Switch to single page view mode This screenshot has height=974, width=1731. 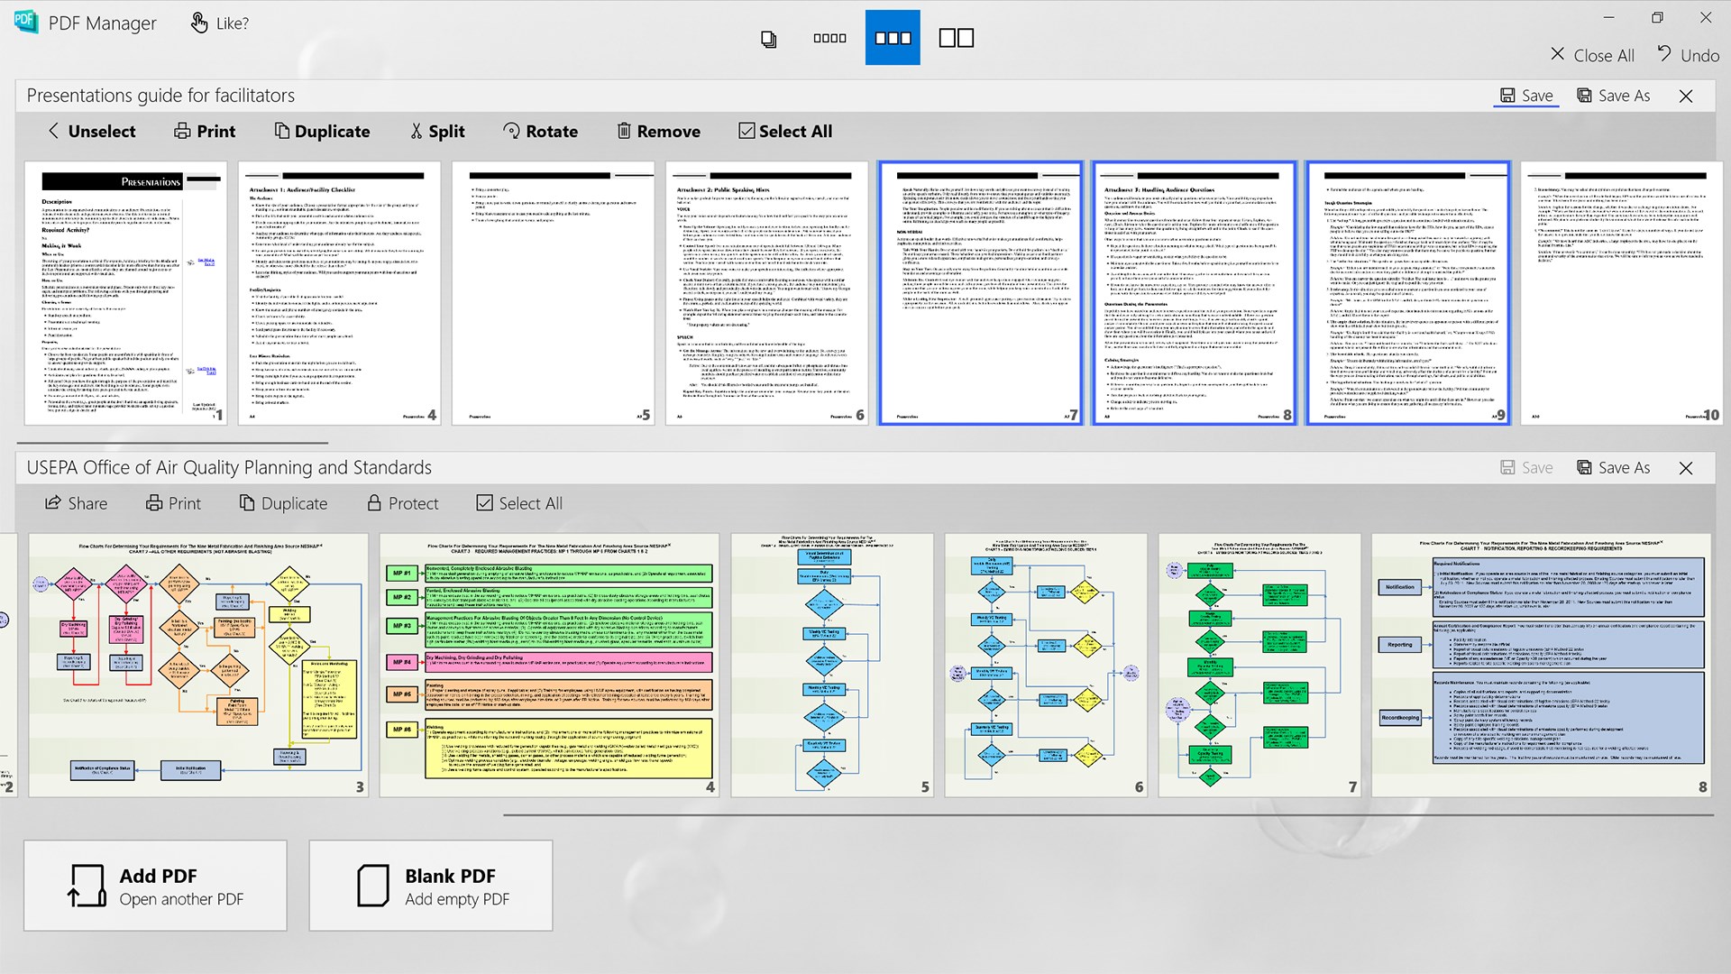(x=767, y=37)
